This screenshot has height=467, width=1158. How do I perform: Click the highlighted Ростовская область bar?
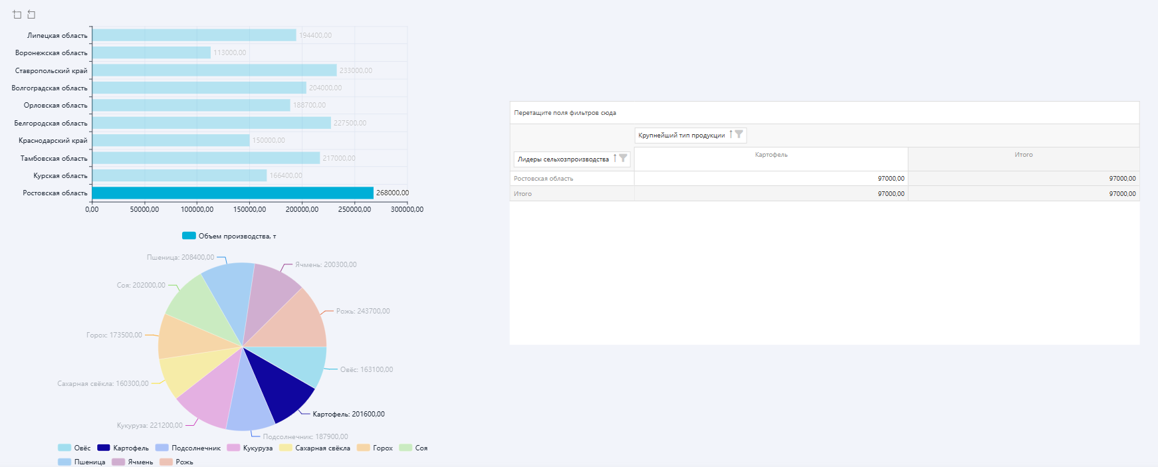233,193
